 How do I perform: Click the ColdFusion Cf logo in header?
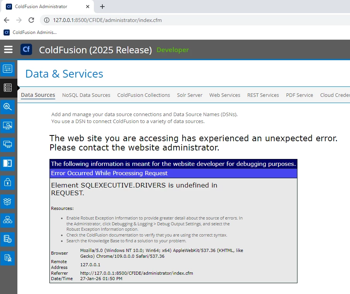click(x=26, y=49)
